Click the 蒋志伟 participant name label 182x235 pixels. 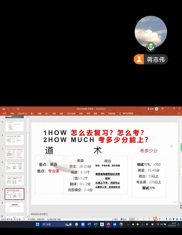pyautogui.click(x=156, y=59)
